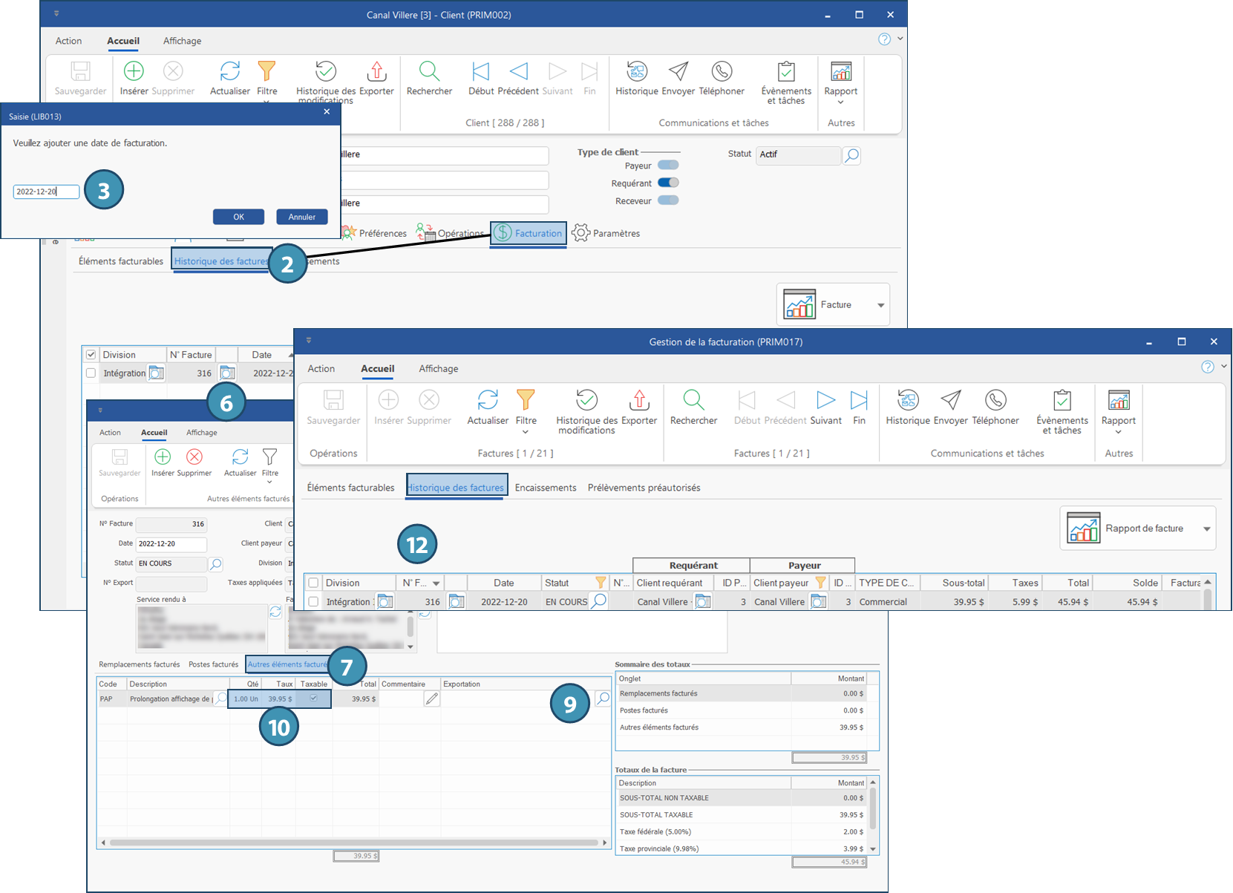This screenshot has width=1233, height=893.
Task: Go to Suivant invoice record
Action: (x=825, y=401)
